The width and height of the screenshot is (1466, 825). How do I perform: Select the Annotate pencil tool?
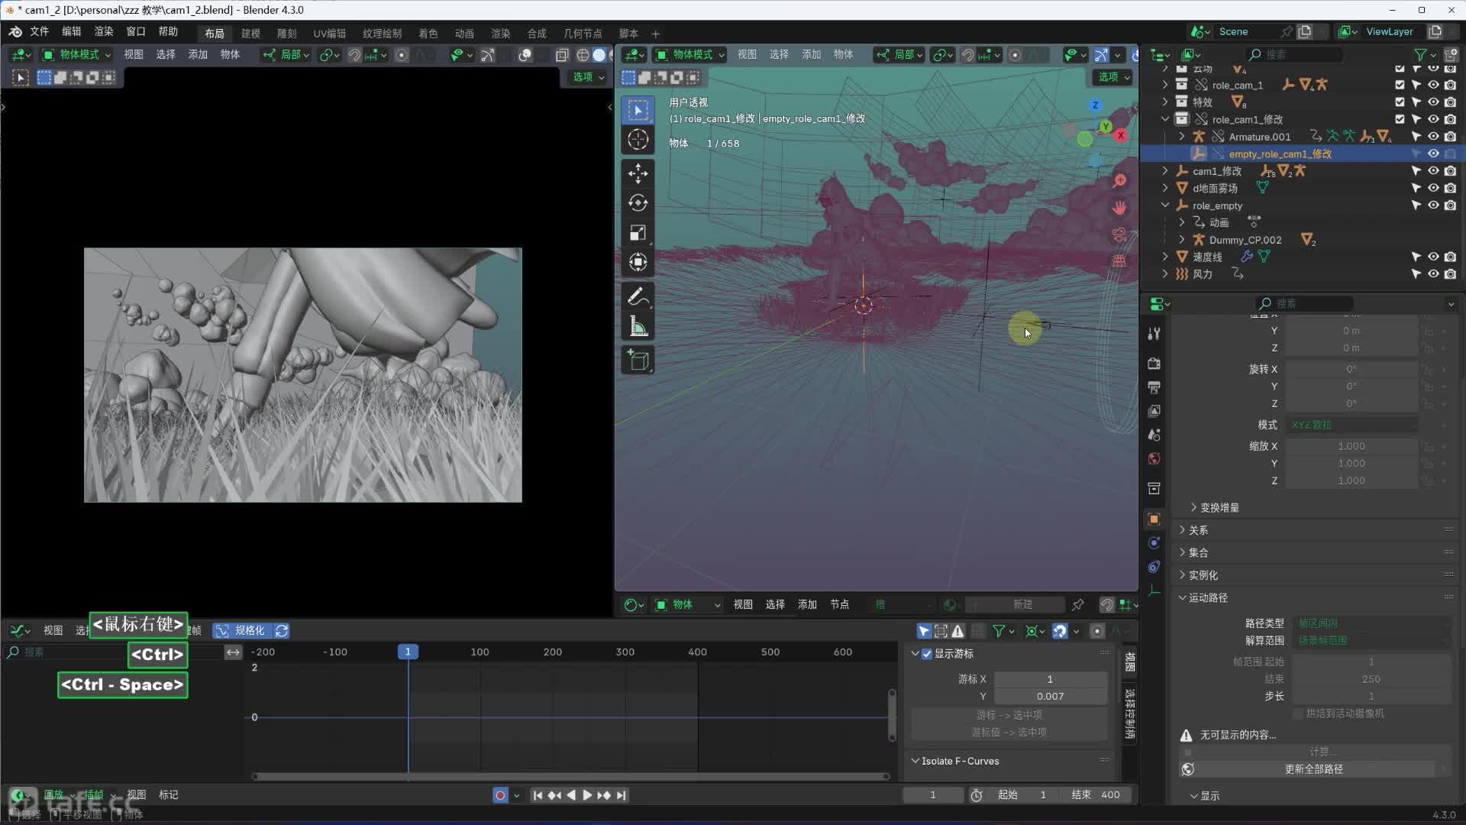pos(638,297)
